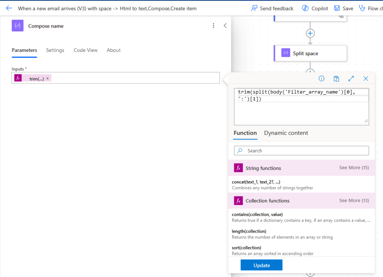The image size is (383, 277).
Task: Open the Settings tab
Action: point(55,50)
